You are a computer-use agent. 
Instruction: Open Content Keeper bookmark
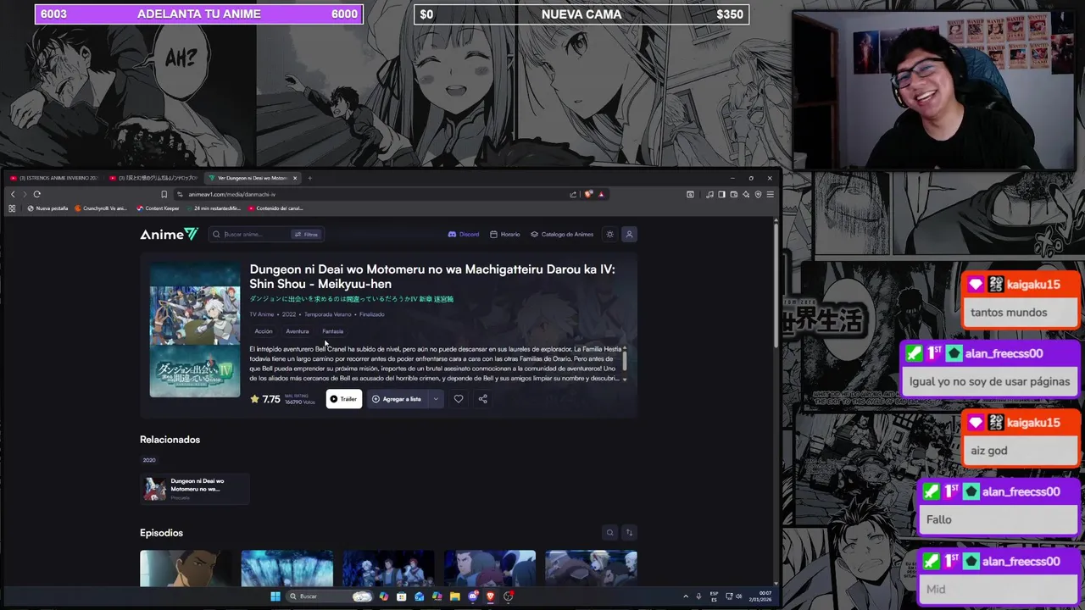158,208
